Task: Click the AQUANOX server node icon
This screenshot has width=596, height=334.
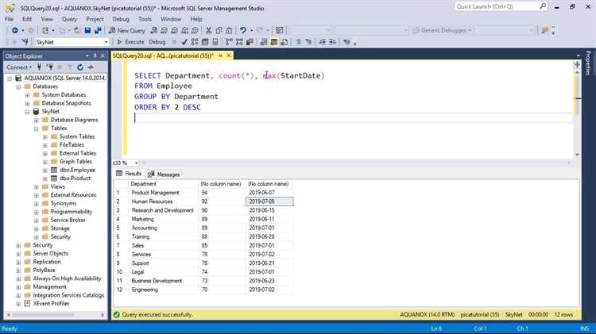Action: (x=19, y=78)
